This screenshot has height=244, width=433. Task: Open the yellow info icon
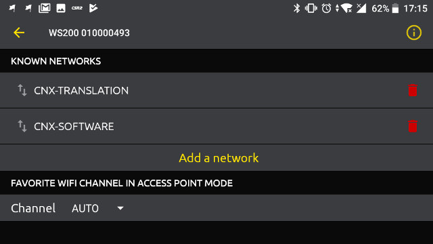tap(413, 33)
